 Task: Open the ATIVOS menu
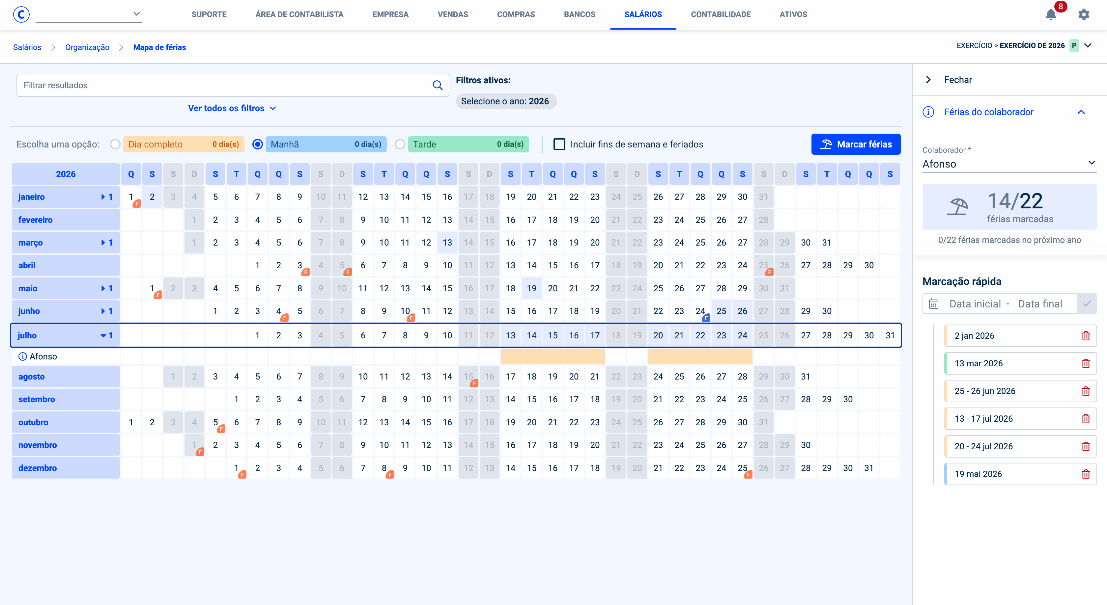pos(793,14)
